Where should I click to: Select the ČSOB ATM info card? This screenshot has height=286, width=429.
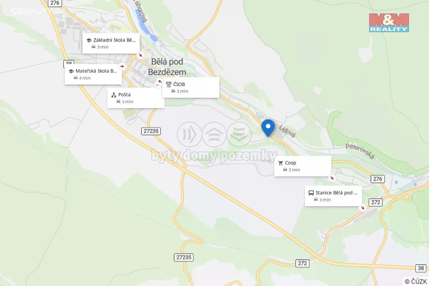click(191, 88)
